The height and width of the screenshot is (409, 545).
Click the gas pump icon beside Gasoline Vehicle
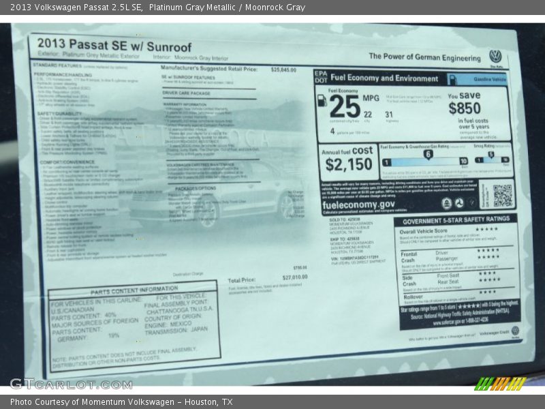tap(453, 78)
